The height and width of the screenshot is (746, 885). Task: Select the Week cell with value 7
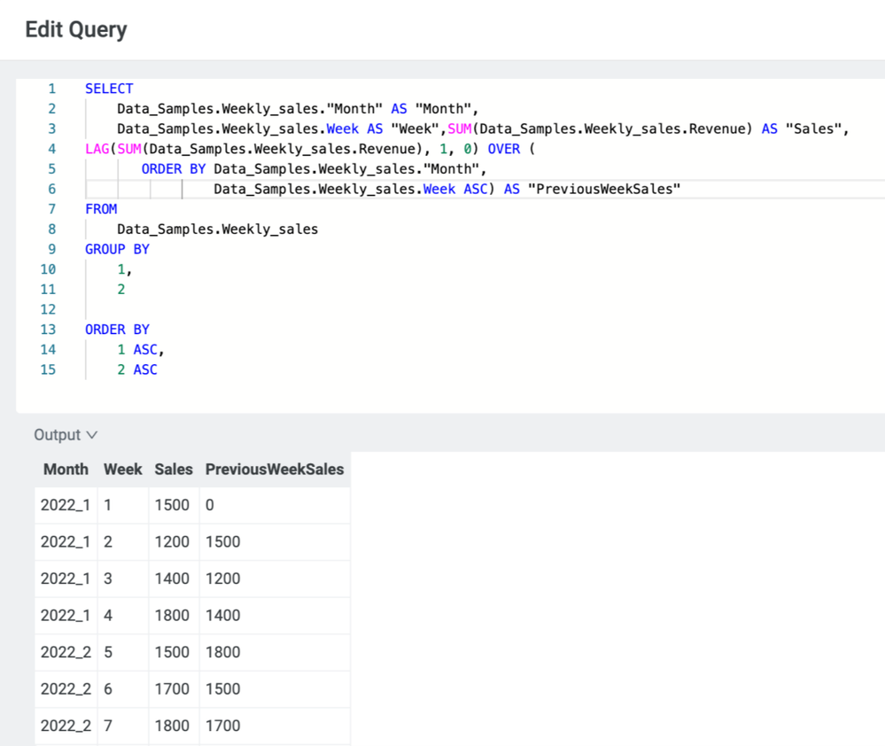[x=108, y=726]
